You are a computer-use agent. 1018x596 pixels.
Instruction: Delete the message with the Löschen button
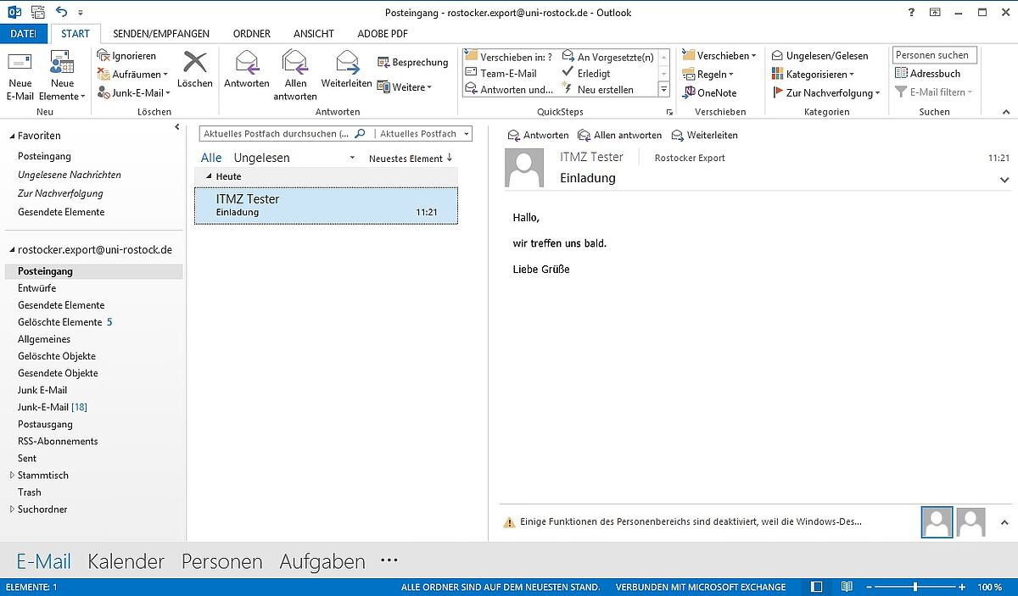195,69
